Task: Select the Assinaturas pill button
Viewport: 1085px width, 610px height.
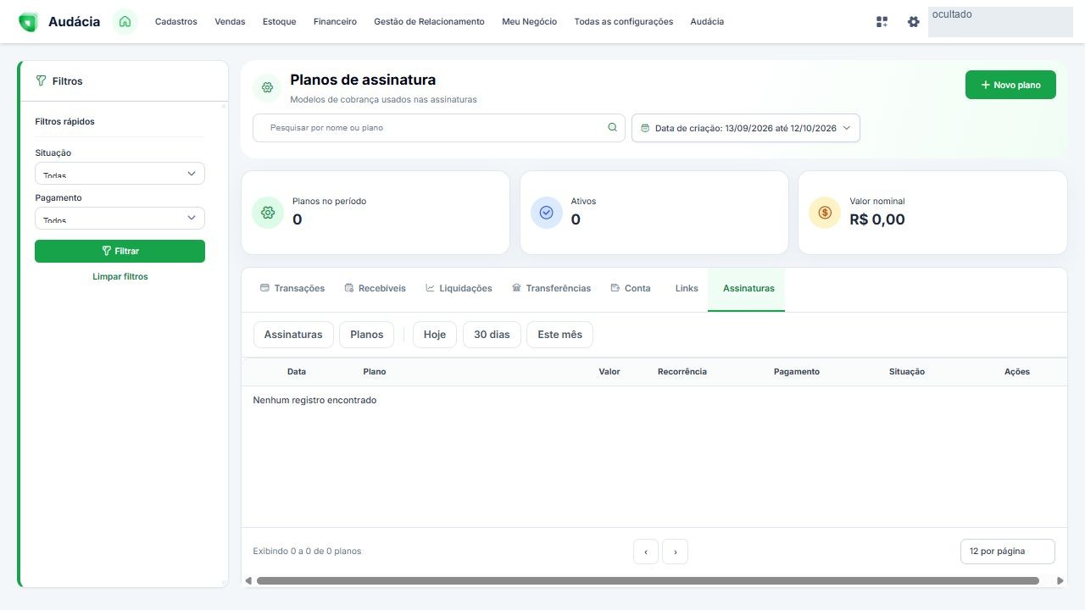Action: coord(293,335)
